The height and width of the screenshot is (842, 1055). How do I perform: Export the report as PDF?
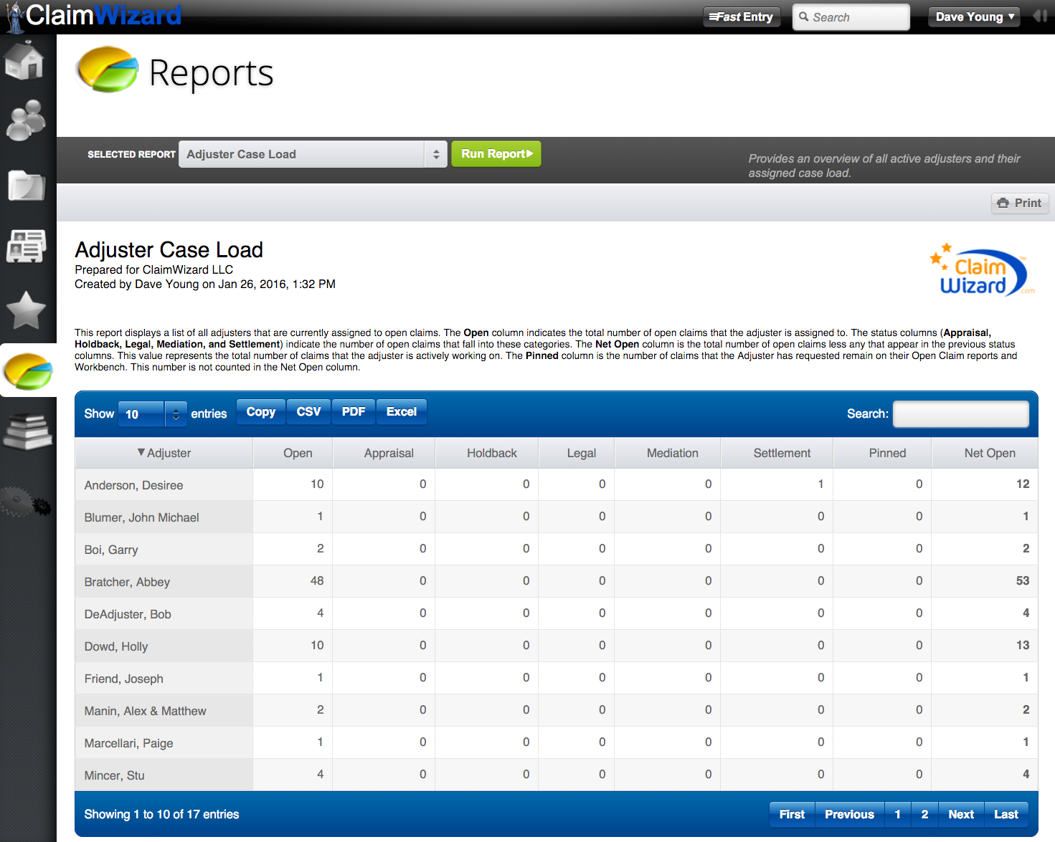point(353,411)
